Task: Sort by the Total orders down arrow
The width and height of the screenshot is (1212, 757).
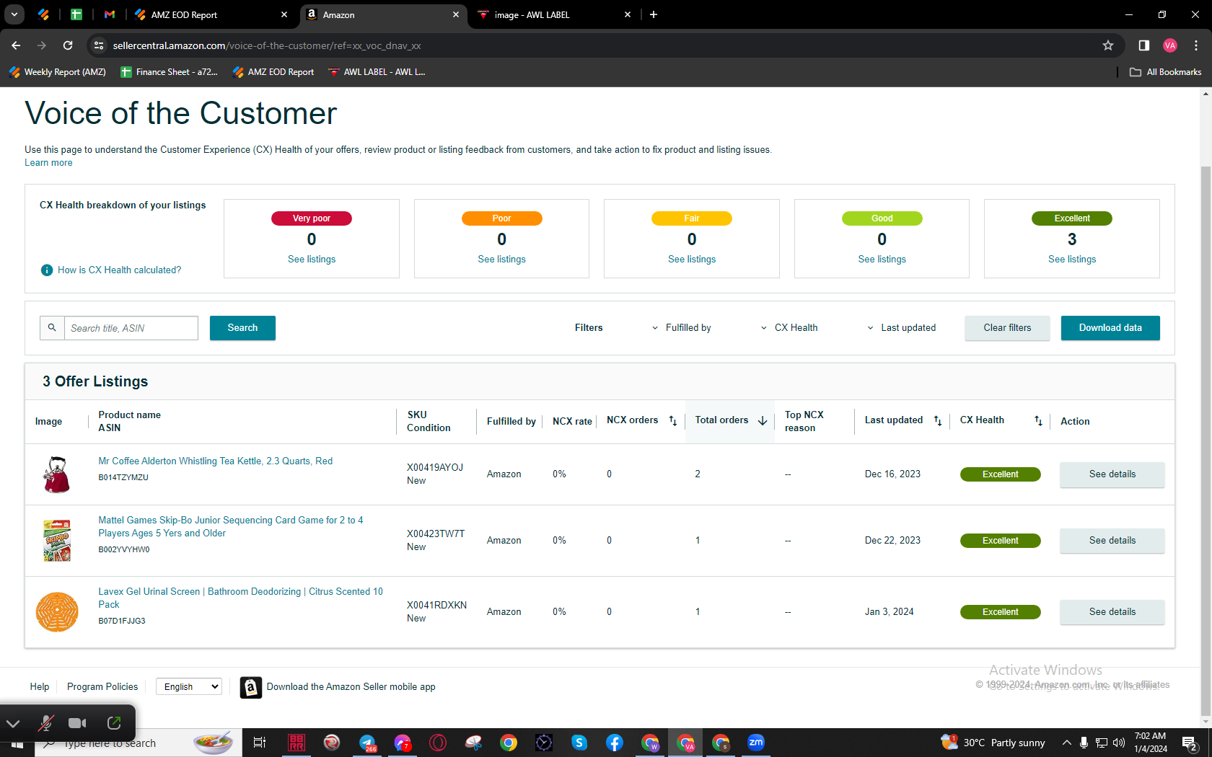Action: [x=762, y=421]
